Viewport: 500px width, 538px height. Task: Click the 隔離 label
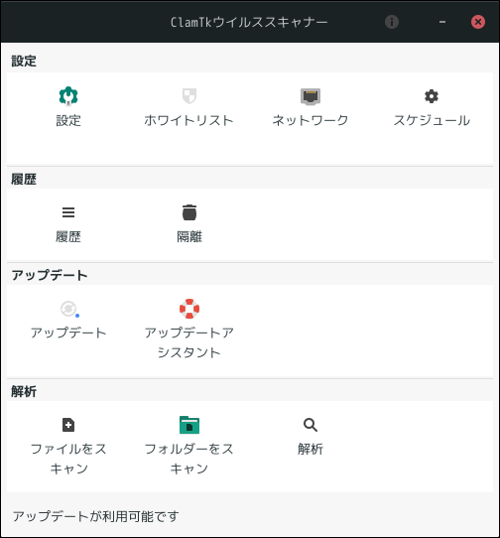(189, 237)
